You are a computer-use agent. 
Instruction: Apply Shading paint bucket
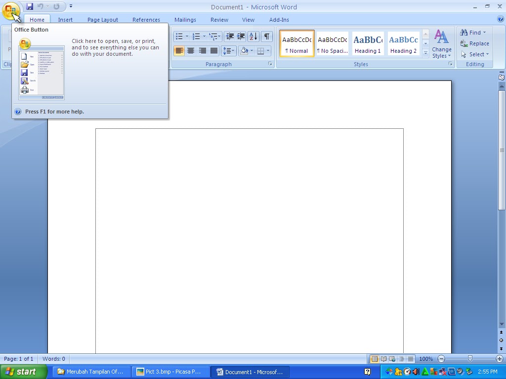244,51
